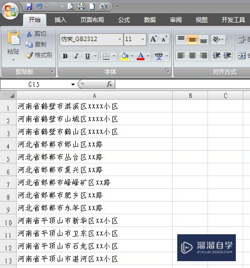Switch to the 开始 tab
Image resolution: width=250 pixels, height=268 pixels.
point(35,20)
